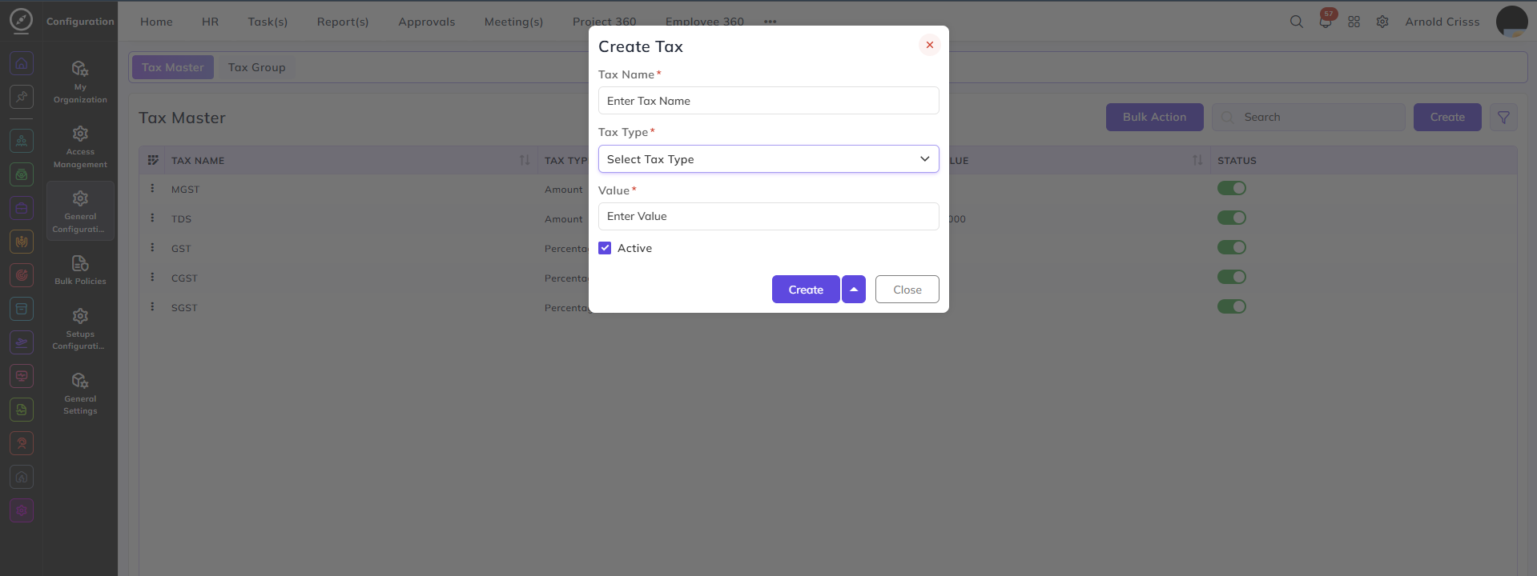
Task: Open the Report(s) menu
Action: click(x=343, y=22)
